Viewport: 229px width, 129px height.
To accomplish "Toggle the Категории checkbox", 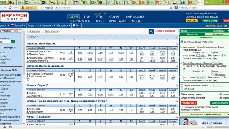I will (28, 31).
